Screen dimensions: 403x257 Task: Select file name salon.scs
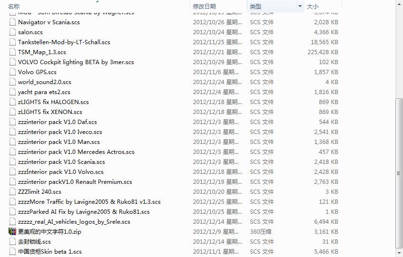click(x=30, y=32)
